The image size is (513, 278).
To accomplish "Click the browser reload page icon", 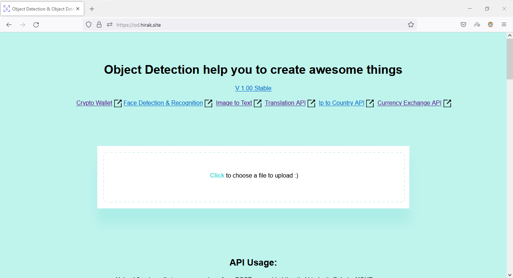I will pos(36,25).
